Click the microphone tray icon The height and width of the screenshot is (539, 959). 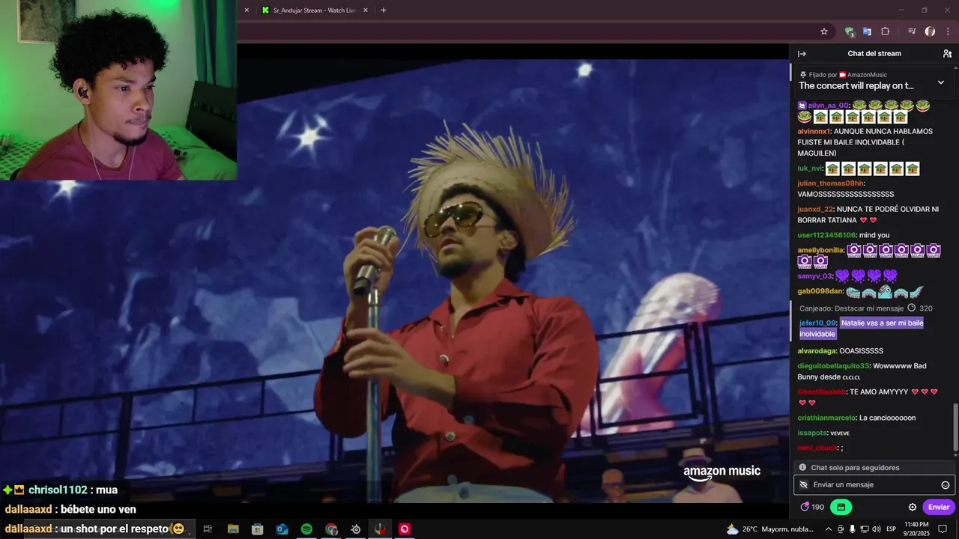[x=852, y=529]
